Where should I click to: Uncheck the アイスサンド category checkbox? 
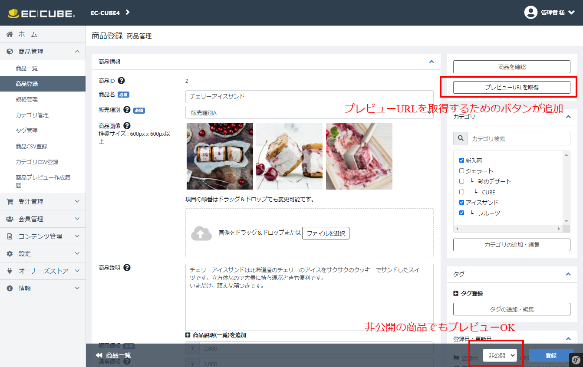tap(461, 203)
